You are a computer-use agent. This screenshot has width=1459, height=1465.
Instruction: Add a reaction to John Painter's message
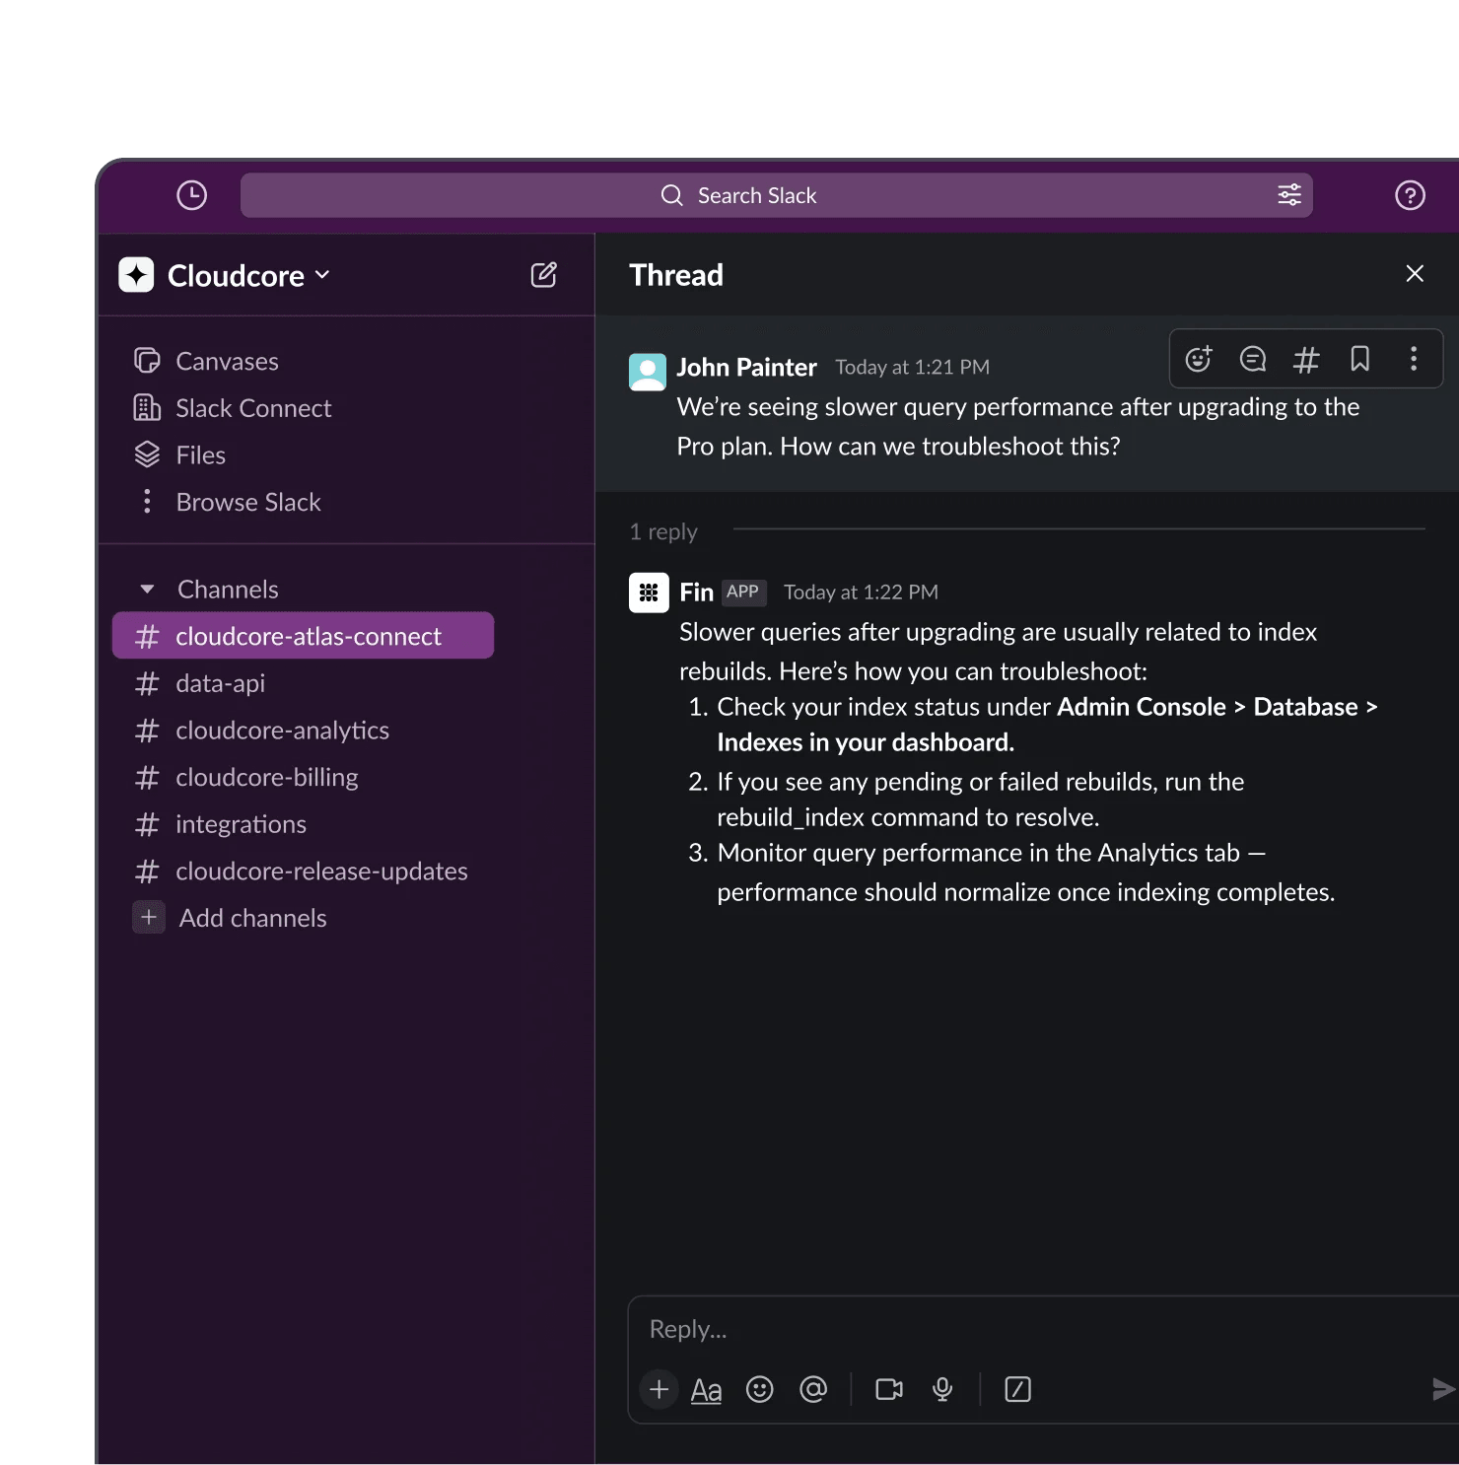pos(1199,359)
